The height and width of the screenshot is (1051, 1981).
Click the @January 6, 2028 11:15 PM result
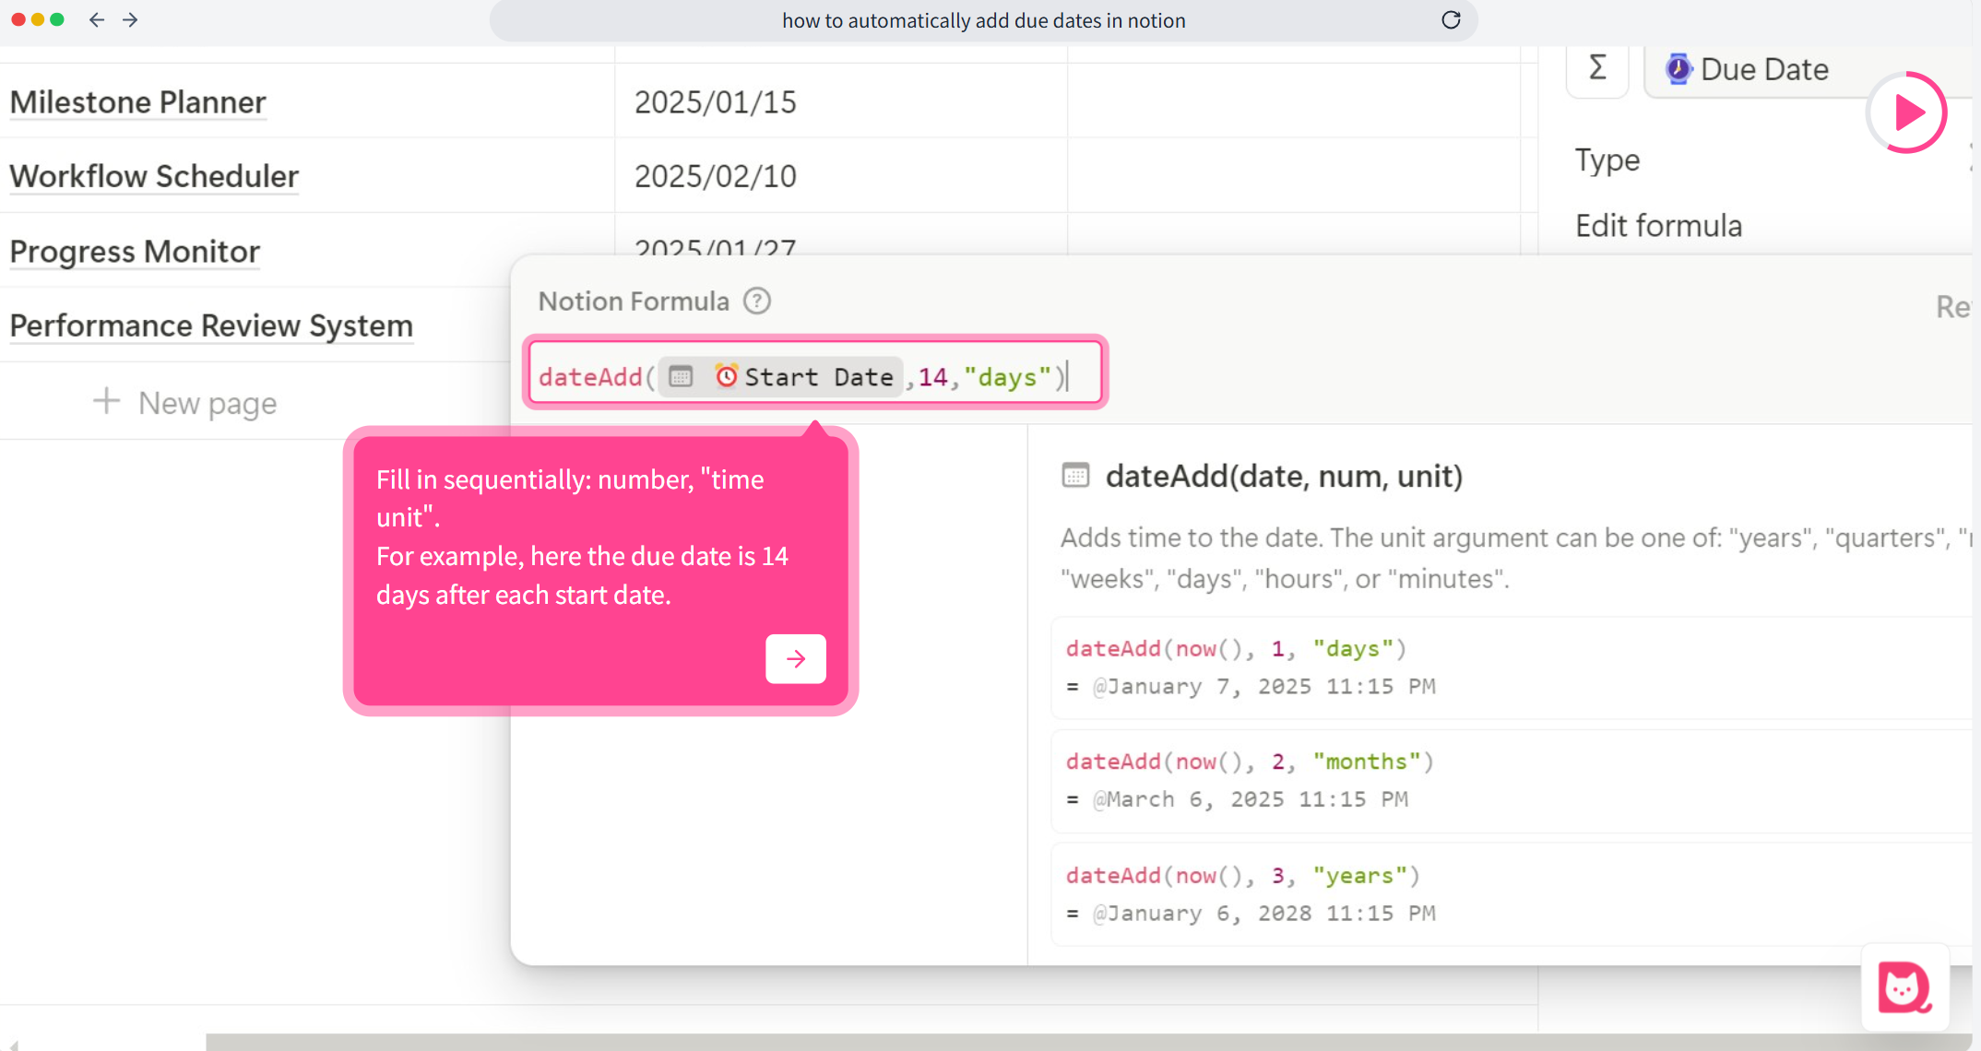pos(1263,914)
